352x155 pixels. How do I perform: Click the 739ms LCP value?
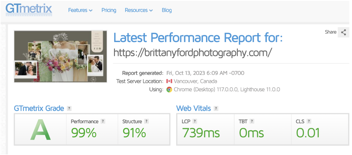point(201,133)
